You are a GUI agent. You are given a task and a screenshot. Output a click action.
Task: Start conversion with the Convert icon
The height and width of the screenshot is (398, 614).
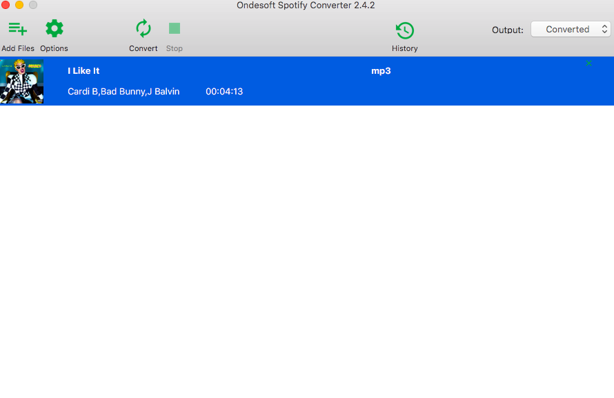143,28
